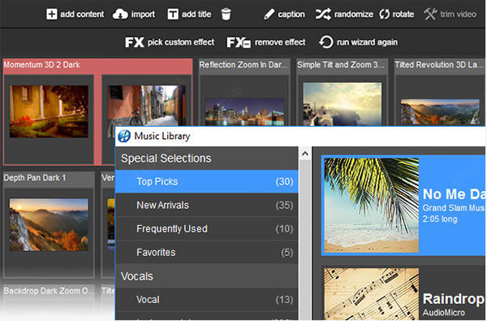Click the Tilted Revolution 3D La... slide title
487x321 pixels.
coord(439,65)
